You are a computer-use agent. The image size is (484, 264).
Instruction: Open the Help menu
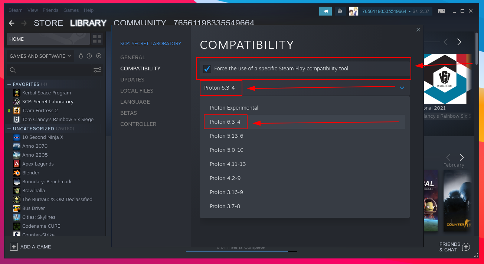[89, 10]
